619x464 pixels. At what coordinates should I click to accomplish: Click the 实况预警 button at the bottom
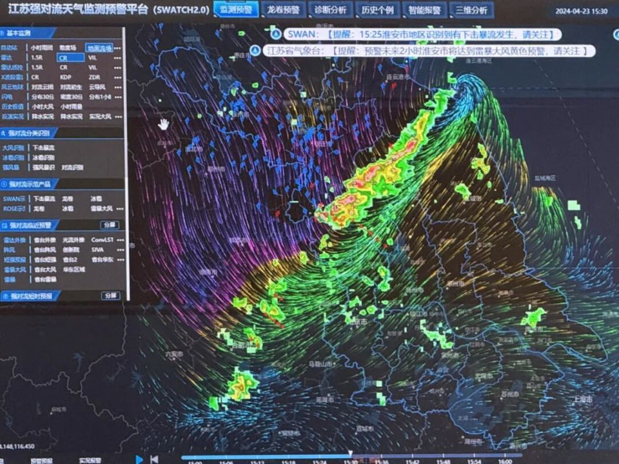point(90,460)
